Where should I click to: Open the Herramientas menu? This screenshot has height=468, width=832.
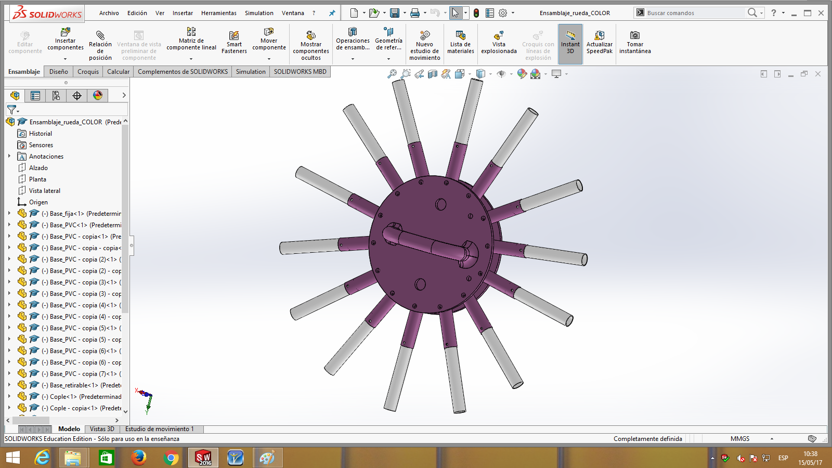[219, 13]
